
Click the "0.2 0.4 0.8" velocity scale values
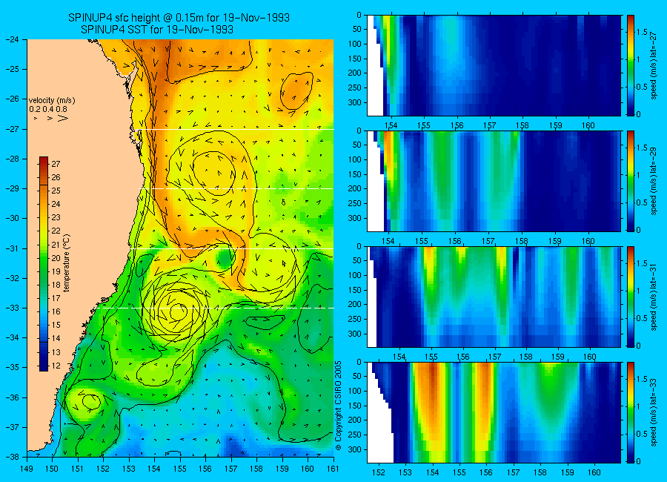48,109
